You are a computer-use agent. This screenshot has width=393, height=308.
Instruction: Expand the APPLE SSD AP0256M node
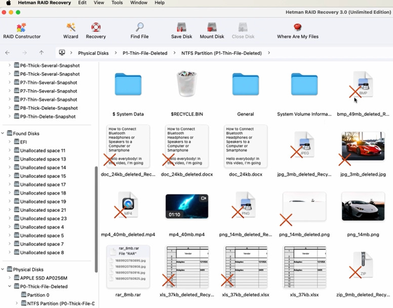point(10,278)
